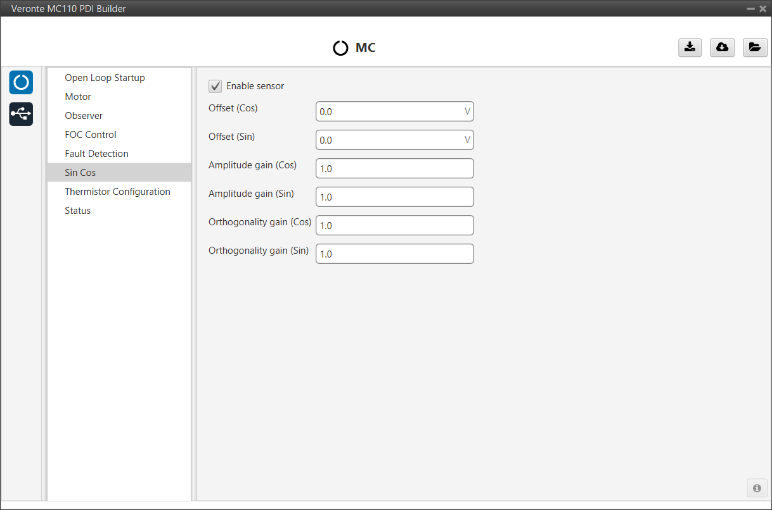
Task: Click the info icon at bottom right
Action: point(756,488)
